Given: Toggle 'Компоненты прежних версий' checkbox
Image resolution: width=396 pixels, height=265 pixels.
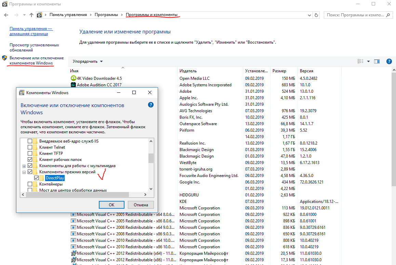Looking at the screenshot, I should click(x=30, y=172).
